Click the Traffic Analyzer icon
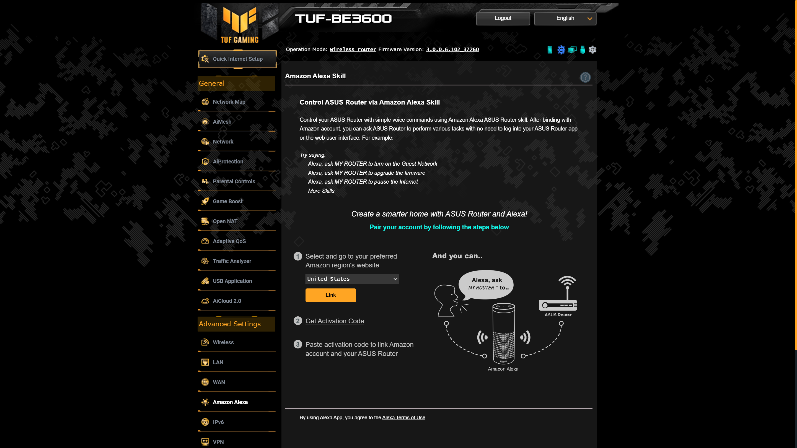Image resolution: width=797 pixels, height=448 pixels. click(x=205, y=261)
